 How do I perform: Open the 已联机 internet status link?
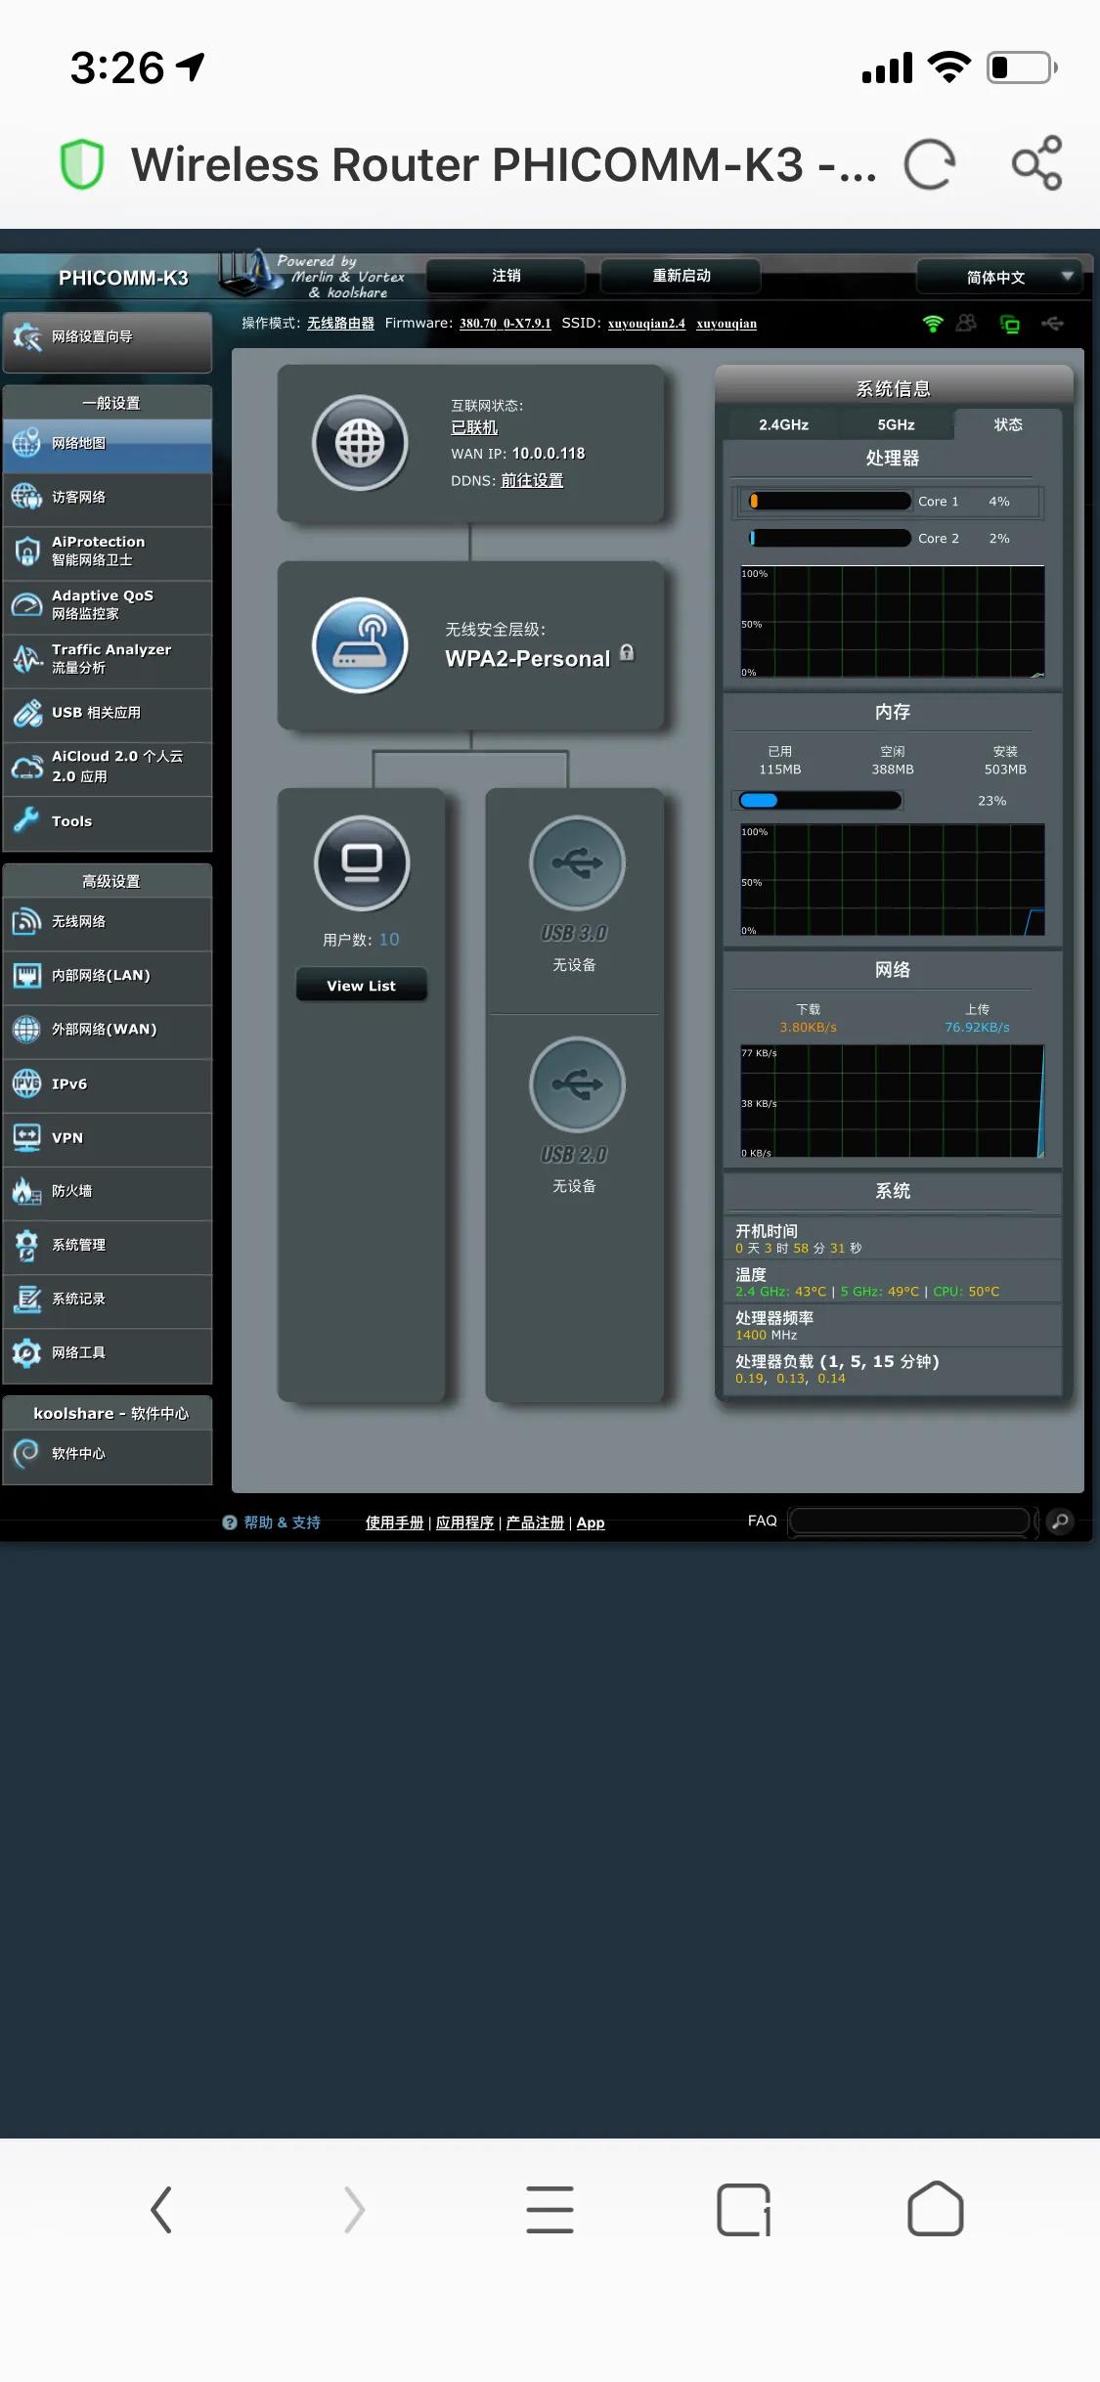tap(474, 428)
